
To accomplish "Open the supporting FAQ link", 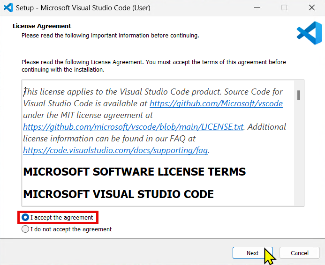I will click(115, 150).
